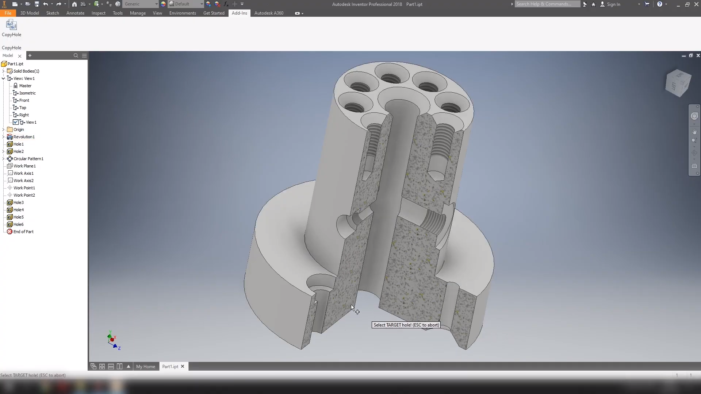This screenshot has height=394, width=701.
Task: Open the Inspect ribbon tab
Action: (98, 13)
